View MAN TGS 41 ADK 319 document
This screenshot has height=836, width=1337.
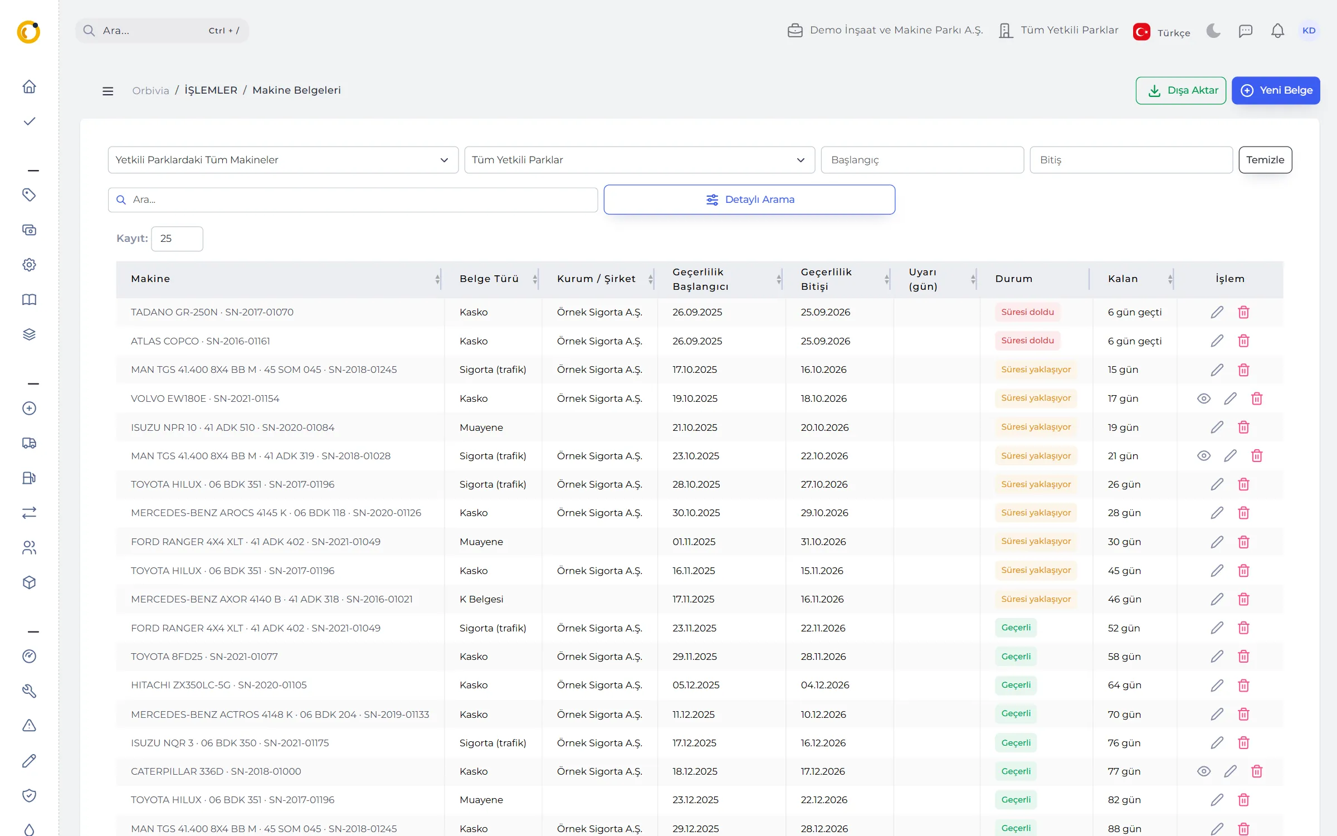pyautogui.click(x=1203, y=455)
